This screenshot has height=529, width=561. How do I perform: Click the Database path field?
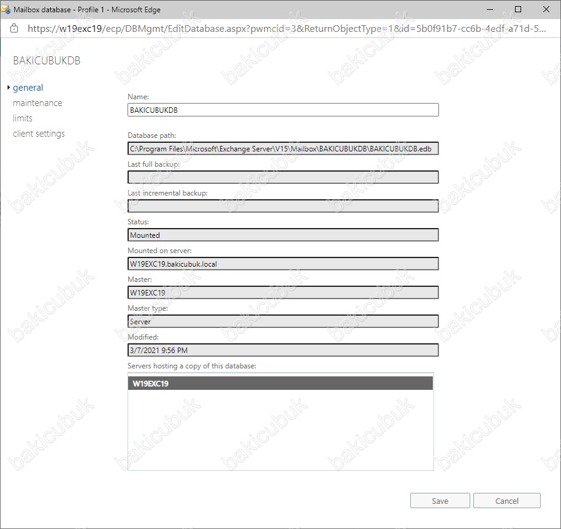(x=283, y=148)
